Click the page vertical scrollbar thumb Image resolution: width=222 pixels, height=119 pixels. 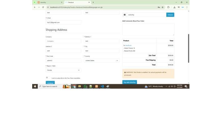pos(189,48)
